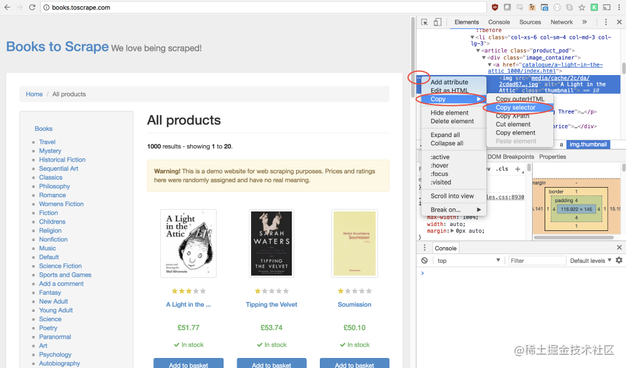This screenshot has height=368, width=626.
Task: Select img.thumbnail in the breadcrumb bar
Action: [588, 145]
